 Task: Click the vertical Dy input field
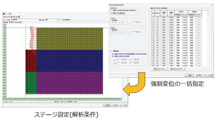[137, 32]
